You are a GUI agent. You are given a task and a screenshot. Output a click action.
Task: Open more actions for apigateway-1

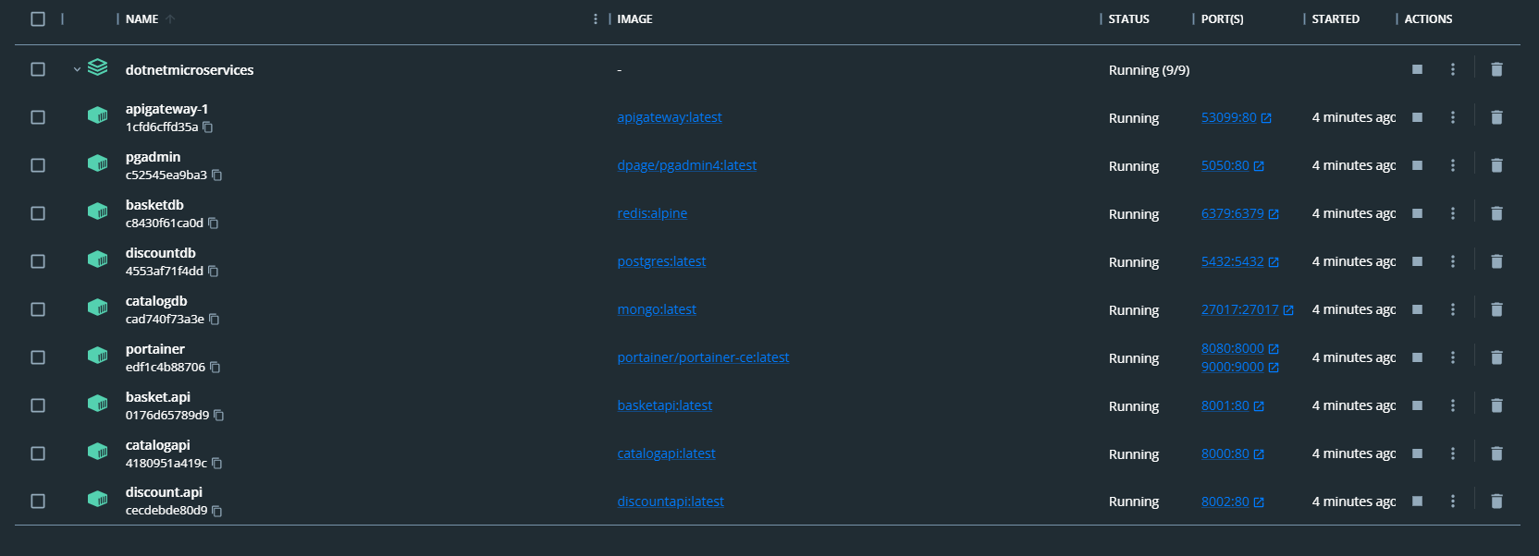(1453, 117)
